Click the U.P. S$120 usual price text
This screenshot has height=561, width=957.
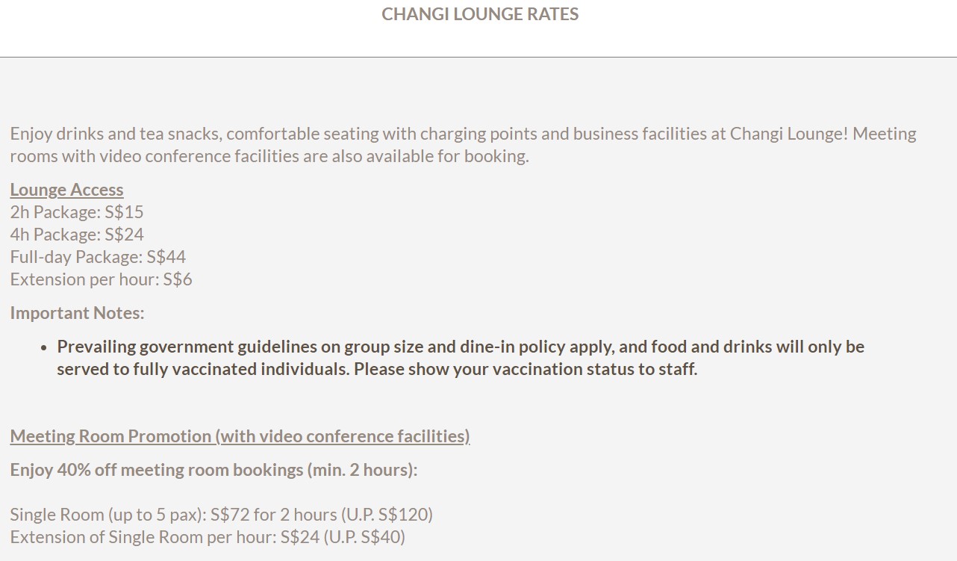tap(387, 515)
